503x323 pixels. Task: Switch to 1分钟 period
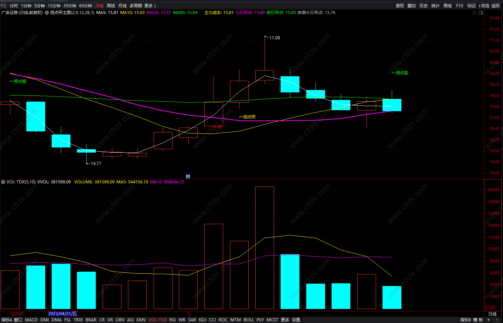point(26,6)
